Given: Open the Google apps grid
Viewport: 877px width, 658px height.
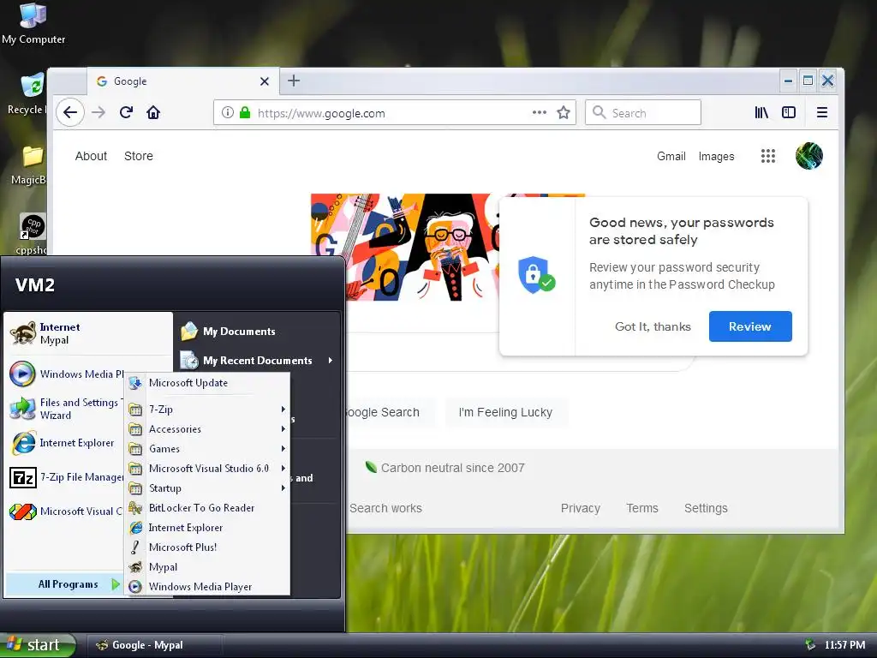Looking at the screenshot, I should tap(768, 156).
